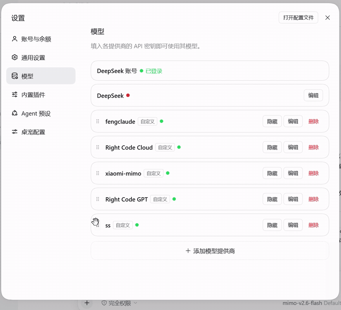Click the sliders icon beside 内置插件
Viewport: 341px width, 310px height.
click(15, 95)
